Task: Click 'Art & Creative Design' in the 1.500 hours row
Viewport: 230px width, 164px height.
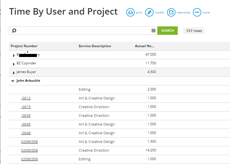Action: click(x=97, y=142)
